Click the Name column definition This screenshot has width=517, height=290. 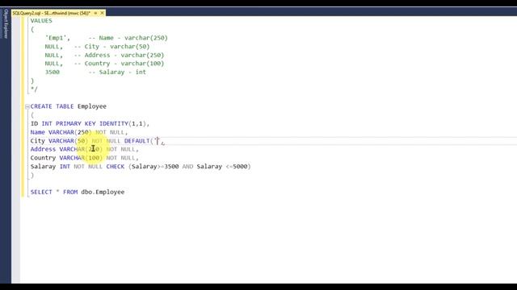pyautogui.click(x=79, y=132)
